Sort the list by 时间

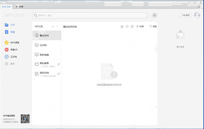(140, 26)
